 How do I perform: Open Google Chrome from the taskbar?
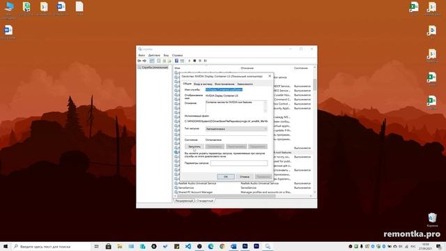click(222, 246)
